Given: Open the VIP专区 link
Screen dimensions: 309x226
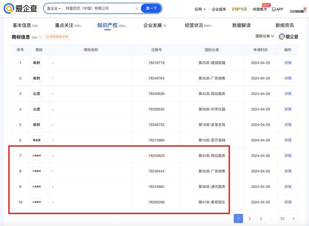Looking at the screenshot, I should pos(239,9).
